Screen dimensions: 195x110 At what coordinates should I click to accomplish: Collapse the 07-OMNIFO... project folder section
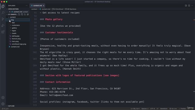[x=7, y=14]
